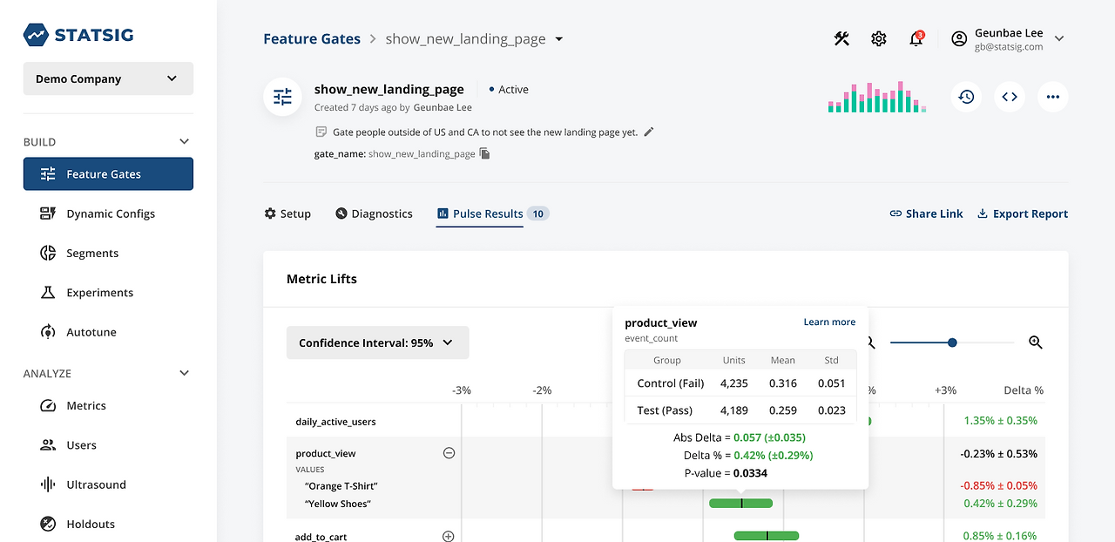1115x542 pixels.
Task: Click the feature gate sliders icon
Action: pyautogui.click(x=283, y=97)
